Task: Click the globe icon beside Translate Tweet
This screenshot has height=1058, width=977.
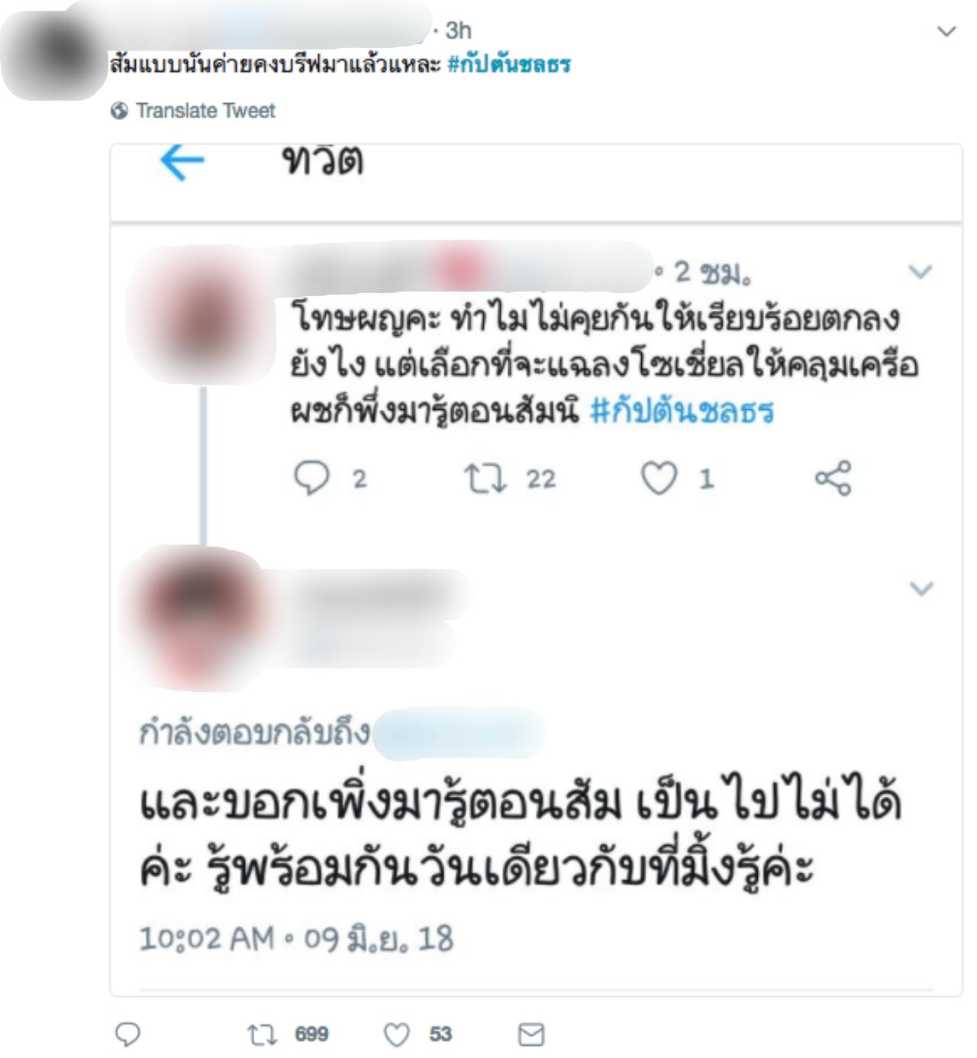Action: tap(119, 111)
